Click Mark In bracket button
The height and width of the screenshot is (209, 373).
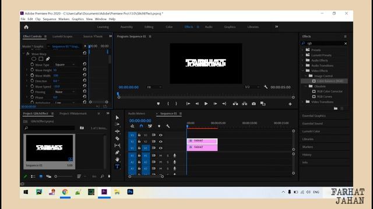point(168,104)
